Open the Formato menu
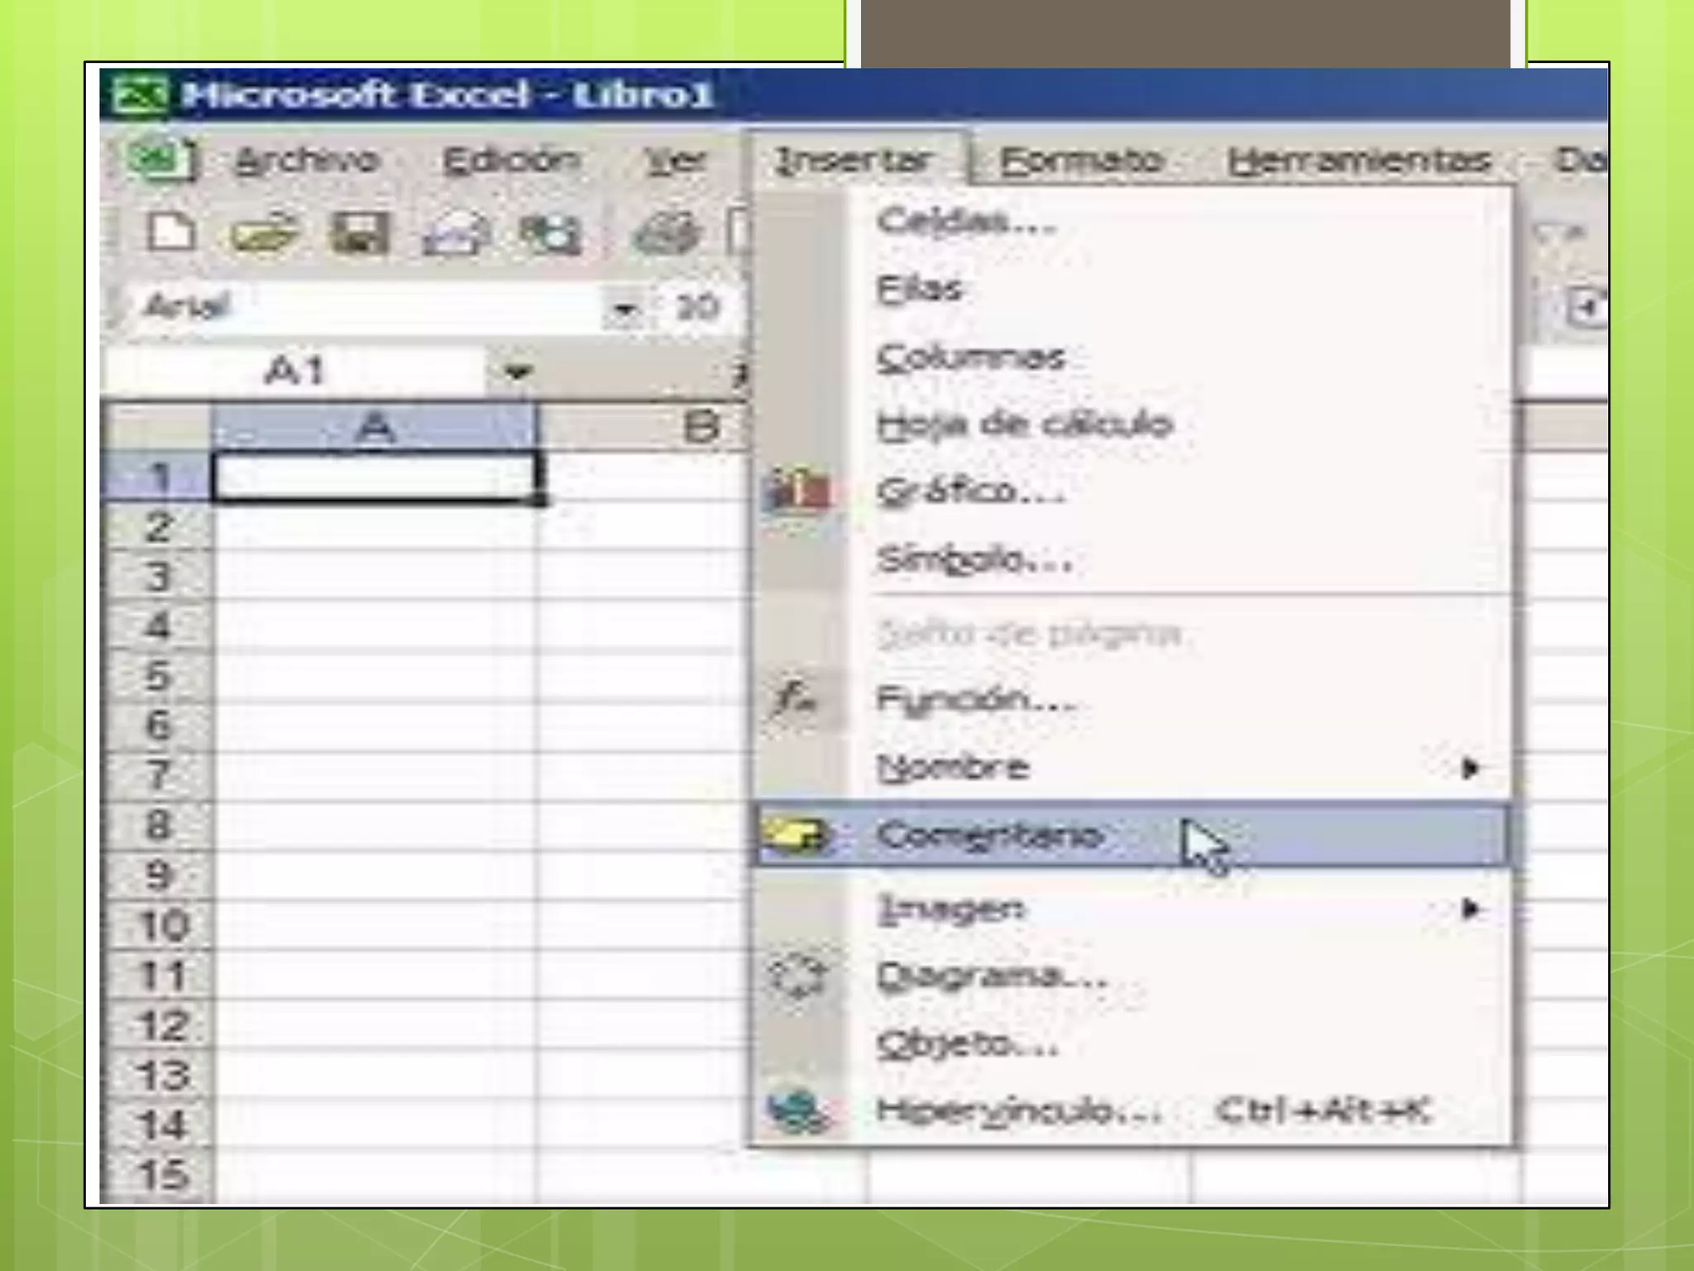The width and height of the screenshot is (1694, 1271). tap(1081, 160)
